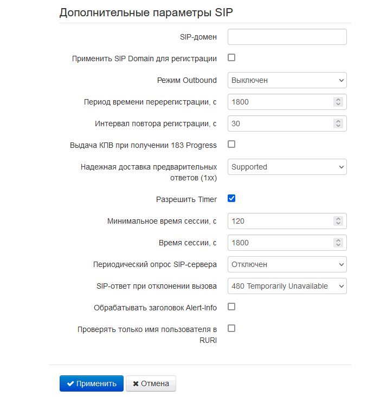Click stepper arrows on Интервал повтора регистрации

coord(338,123)
